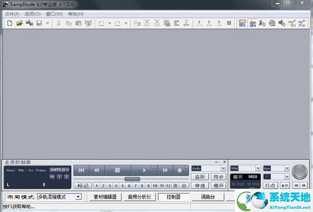
Task: Click the transport rewind button
Action: pos(97,170)
